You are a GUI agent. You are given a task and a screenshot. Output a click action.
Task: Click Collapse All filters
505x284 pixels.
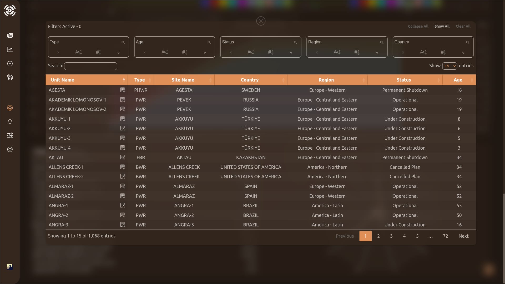[418, 26]
